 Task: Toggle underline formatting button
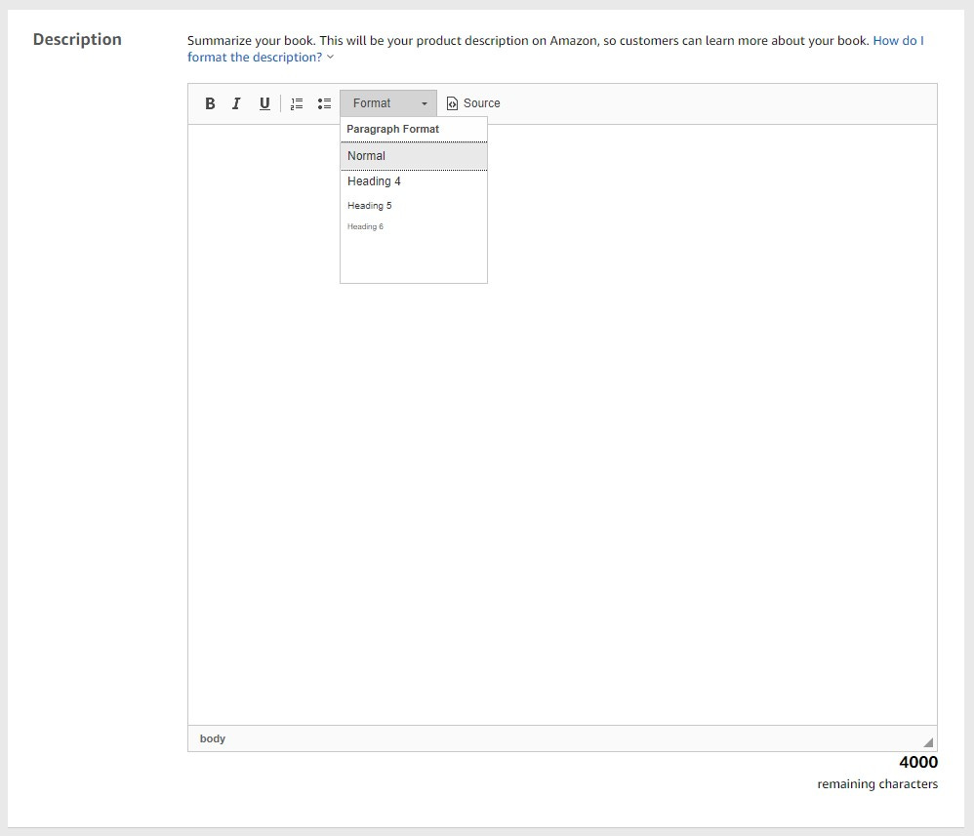pos(264,103)
